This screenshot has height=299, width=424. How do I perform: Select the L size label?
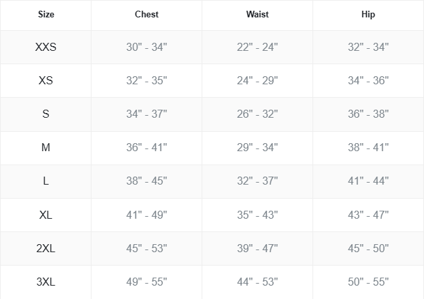pos(45,181)
